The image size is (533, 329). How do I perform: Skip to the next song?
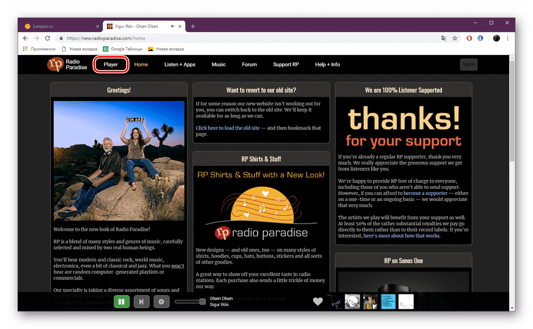click(141, 301)
